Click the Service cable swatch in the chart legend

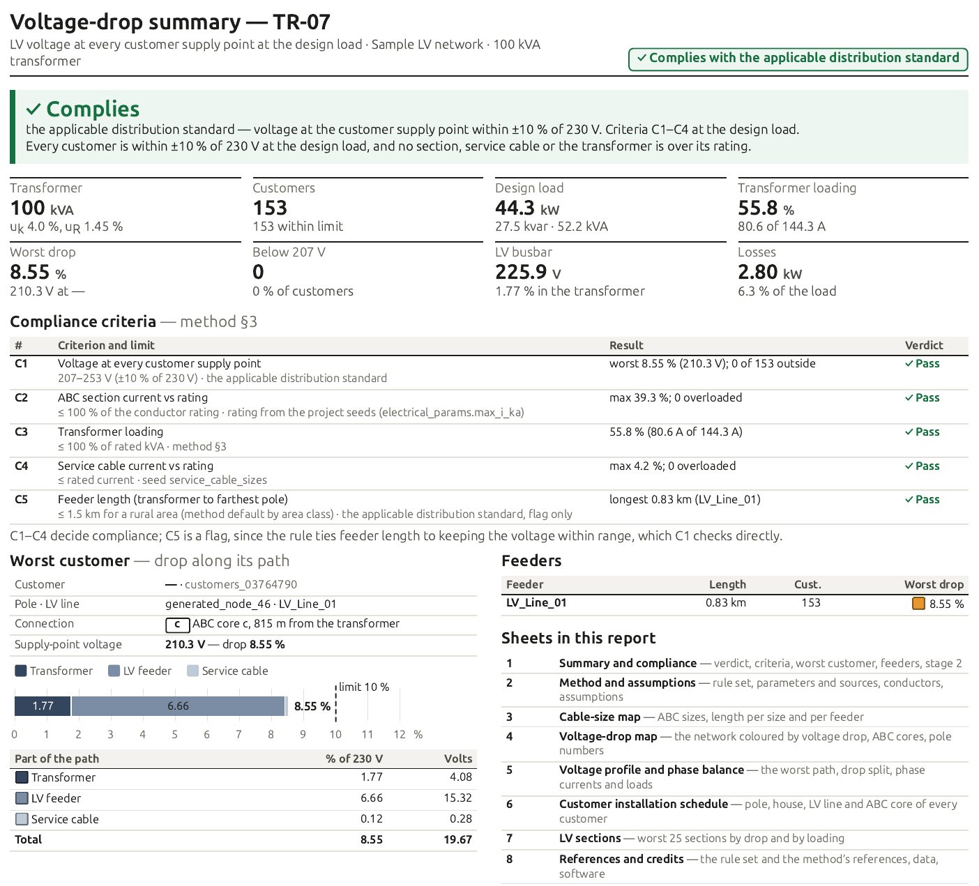[193, 671]
